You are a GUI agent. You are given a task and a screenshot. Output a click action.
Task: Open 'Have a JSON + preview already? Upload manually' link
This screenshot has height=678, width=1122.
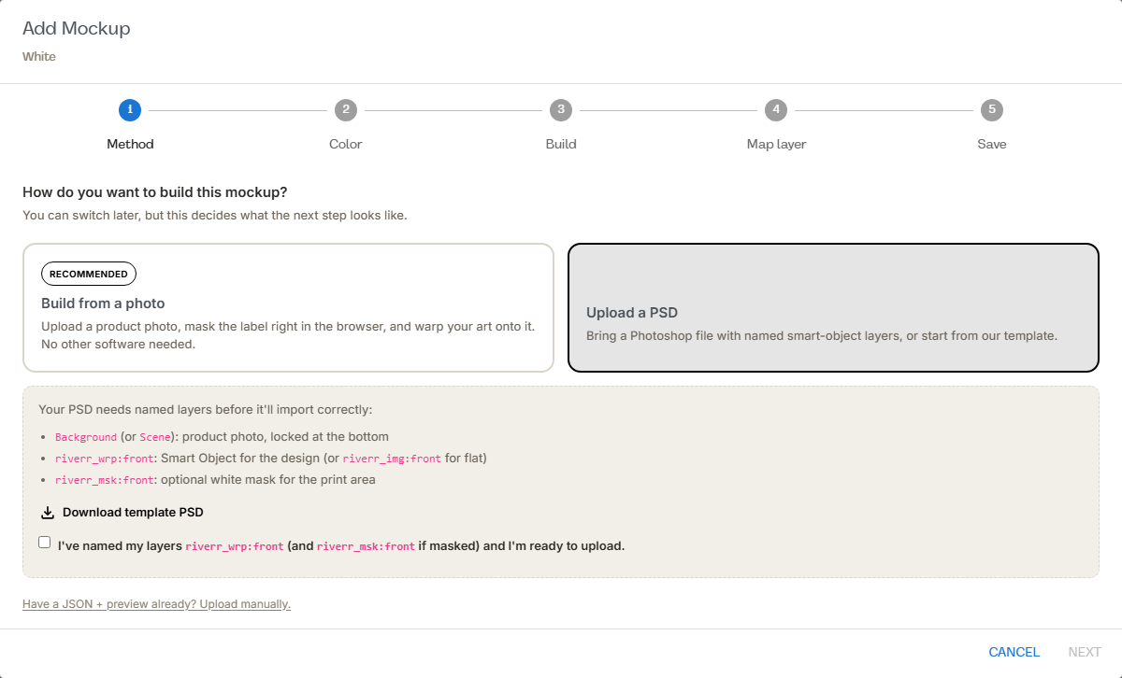click(x=157, y=604)
